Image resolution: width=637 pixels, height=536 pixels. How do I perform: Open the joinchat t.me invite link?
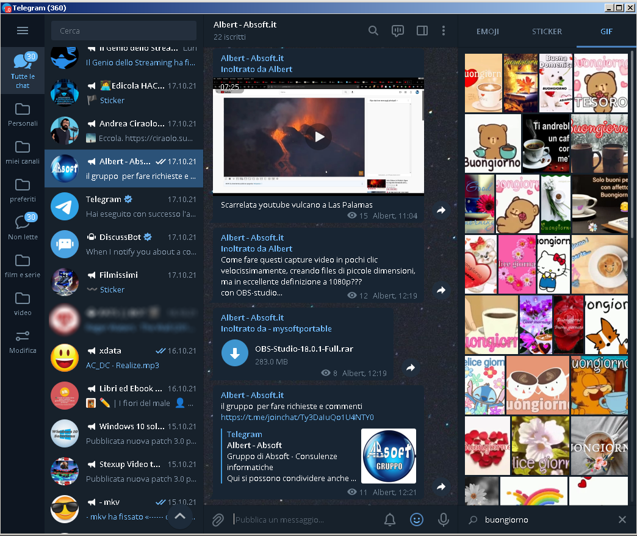click(x=297, y=418)
